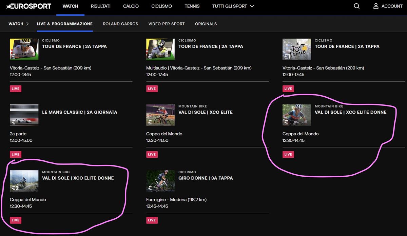
Task: Click the Live badge under Le Mans Classic
Action: (16, 154)
